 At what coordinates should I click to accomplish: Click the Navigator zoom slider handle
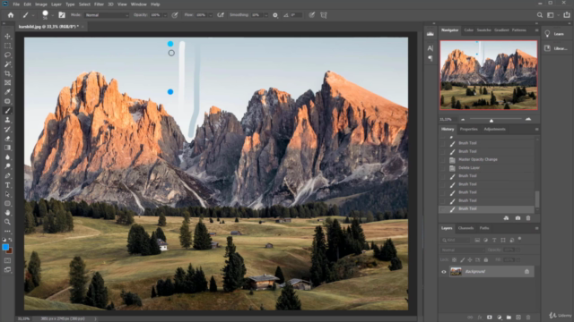click(491, 120)
